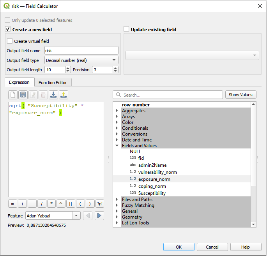The height and width of the screenshot is (256, 267).
Task: Click the export user expressions icon
Action: coord(64,95)
